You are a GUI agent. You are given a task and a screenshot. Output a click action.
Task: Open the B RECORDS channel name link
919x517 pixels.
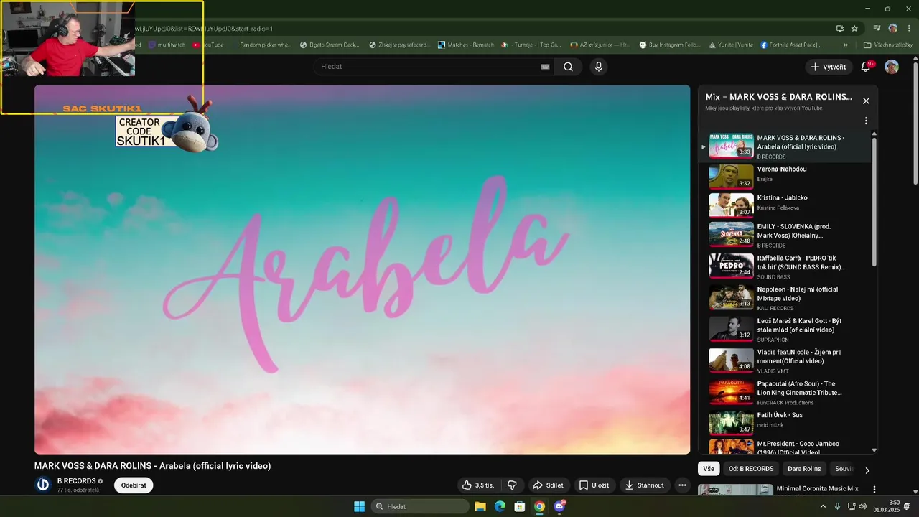point(76,481)
